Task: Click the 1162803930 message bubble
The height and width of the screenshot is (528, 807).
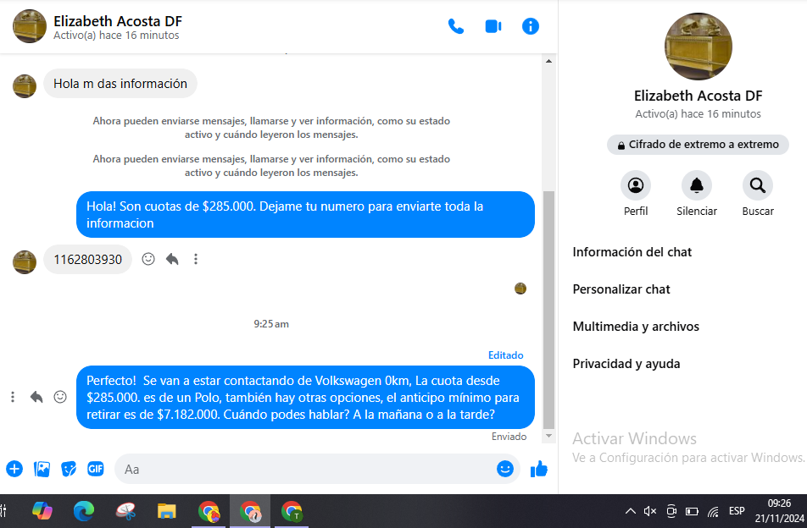Action: pos(87,260)
